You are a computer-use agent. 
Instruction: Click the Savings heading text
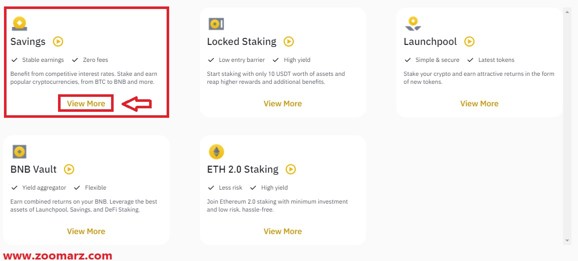click(28, 42)
